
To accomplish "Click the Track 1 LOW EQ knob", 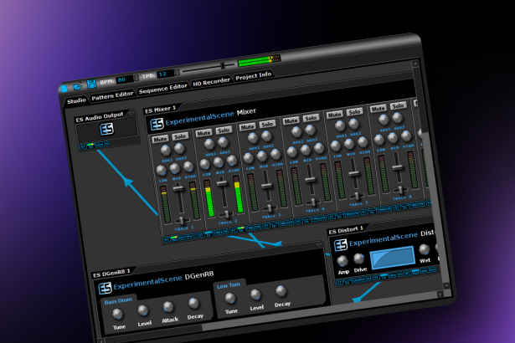I will click(161, 170).
